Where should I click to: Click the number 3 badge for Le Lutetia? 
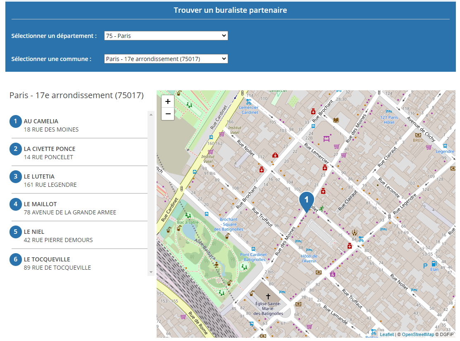(16, 176)
